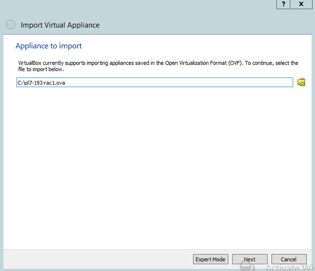
Task: Cancel the appliance import wizard
Action: click(289, 259)
